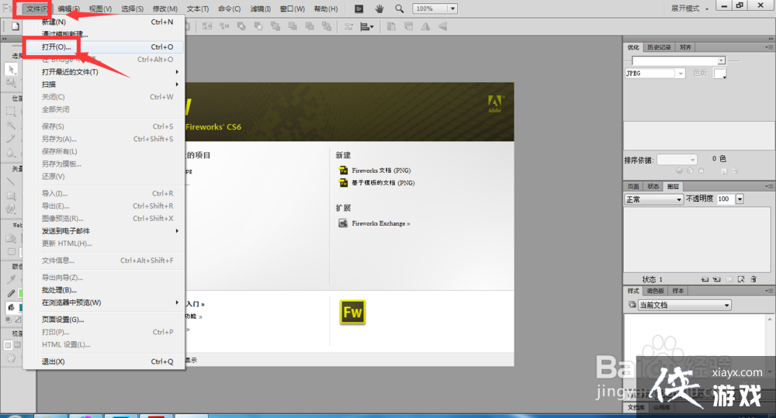Click the matte color swatch beside 色版

click(x=720, y=73)
